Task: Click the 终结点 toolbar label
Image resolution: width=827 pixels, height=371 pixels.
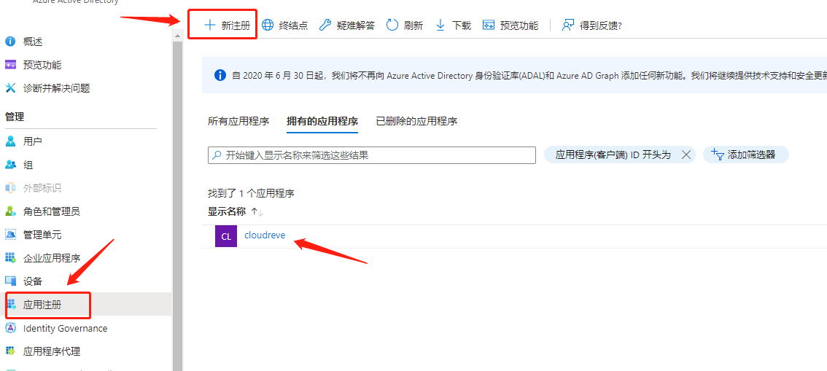Action: point(293,26)
